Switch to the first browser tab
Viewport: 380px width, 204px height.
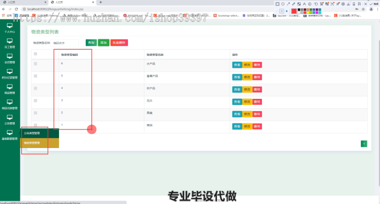coord(24,2)
